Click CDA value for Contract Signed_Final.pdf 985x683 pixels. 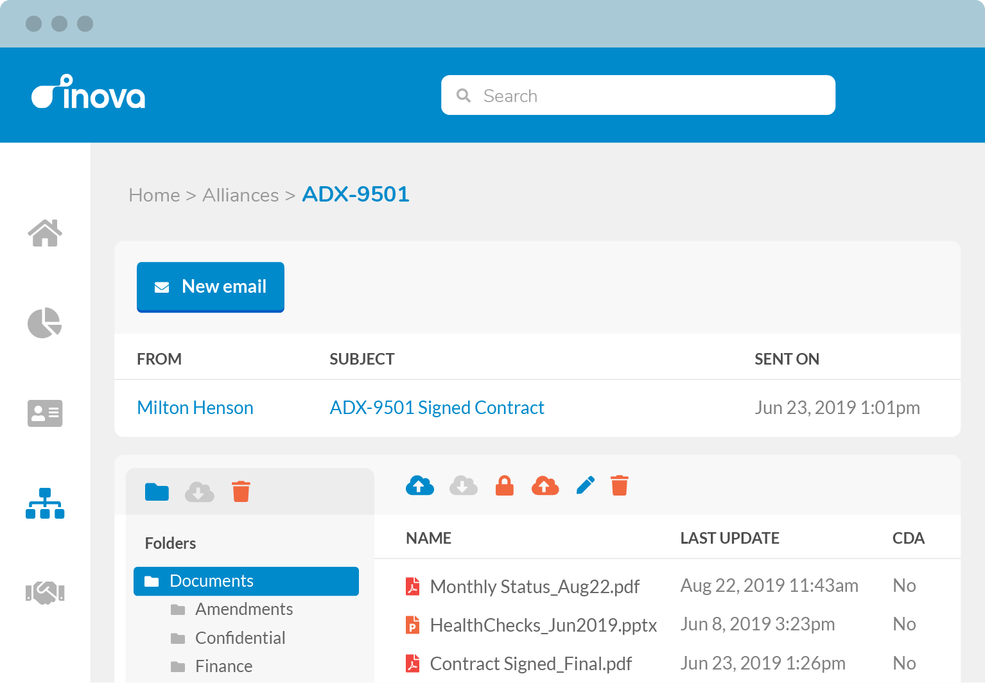pos(904,663)
